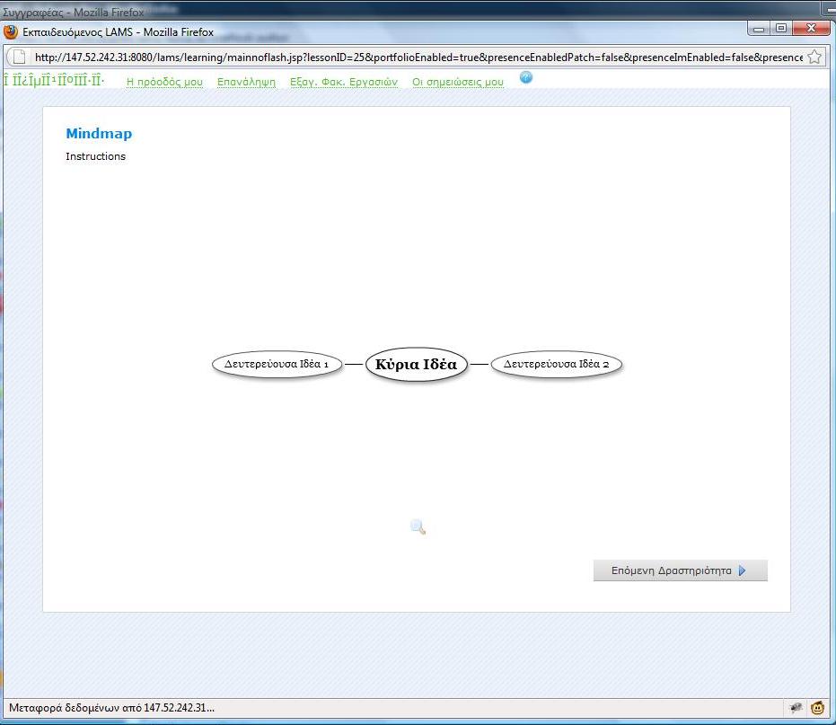The width and height of the screenshot is (836, 725).
Task: Select the Κύρια Ιδέα central node
Action: pyautogui.click(x=417, y=365)
